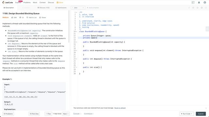Click the Share button

point(42,18)
